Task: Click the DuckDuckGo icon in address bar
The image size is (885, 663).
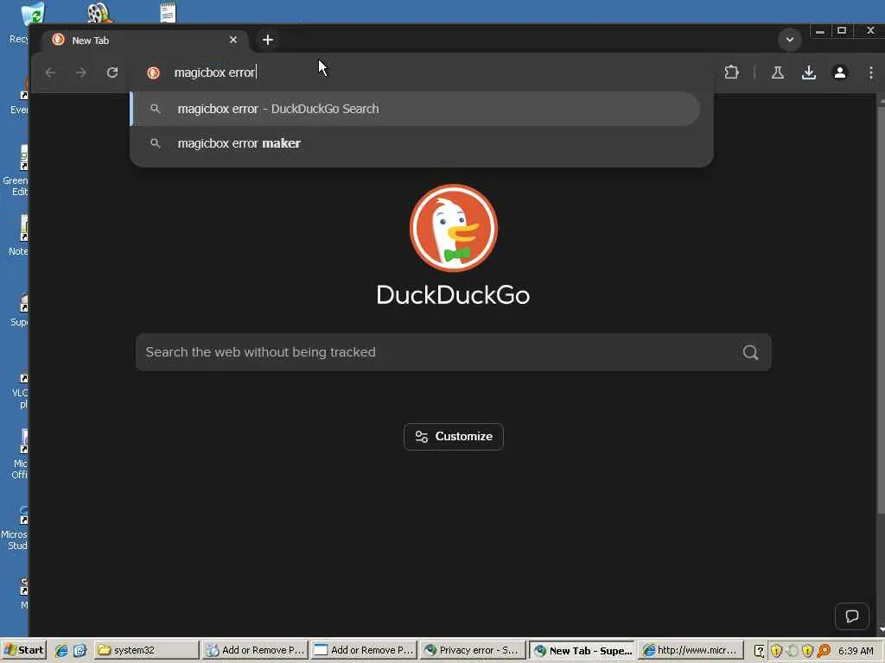Action: (x=153, y=73)
